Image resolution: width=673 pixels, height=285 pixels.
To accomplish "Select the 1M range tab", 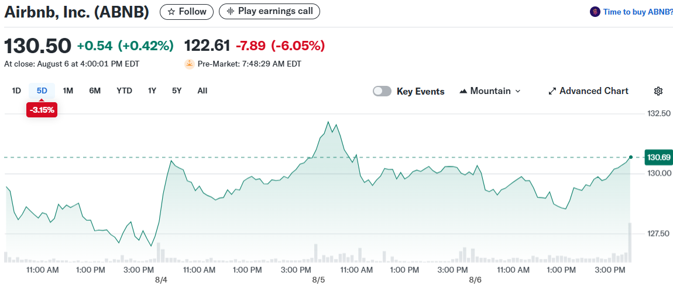I will click(68, 91).
